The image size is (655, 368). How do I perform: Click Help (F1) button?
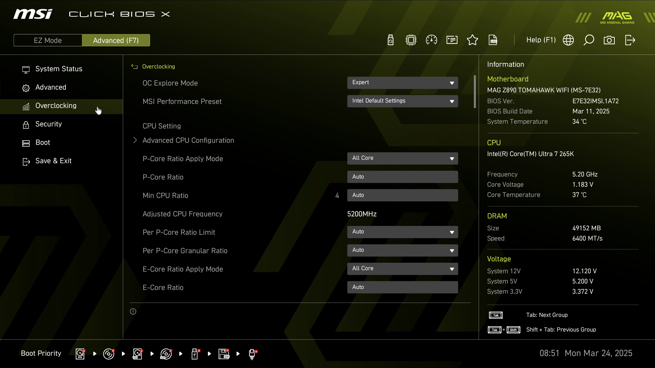click(x=541, y=40)
